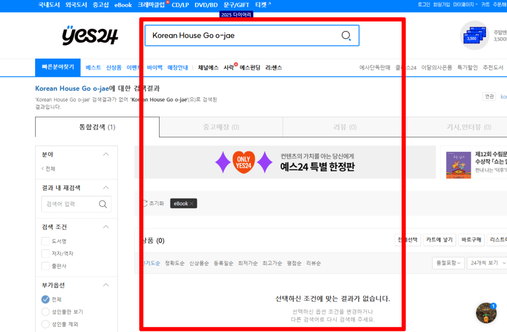Open the 채널예스 link
The height and width of the screenshot is (332, 507).
pyautogui.click(x=208, y=68)
